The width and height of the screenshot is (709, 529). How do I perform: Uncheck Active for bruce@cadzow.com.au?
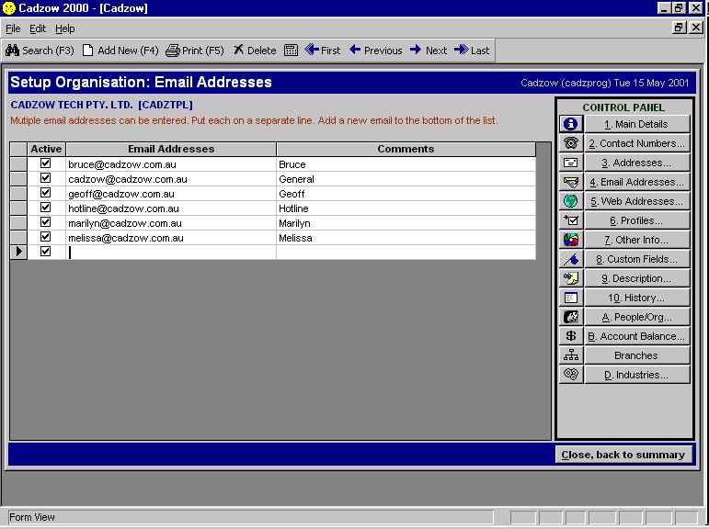(x=45, y=163)
